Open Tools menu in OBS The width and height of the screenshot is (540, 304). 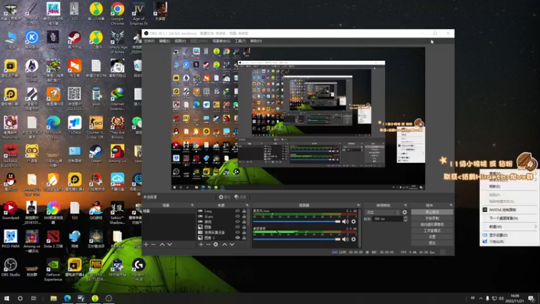tap(240, 41)
